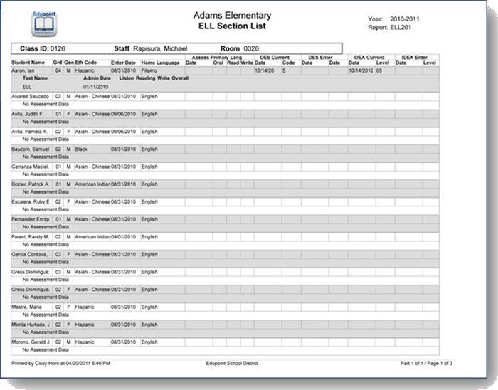Viewport: 498px width, 390px height.
Task: Click the 'Eth Code' column header
Action: pyautogui.click(x=86, y=63)
